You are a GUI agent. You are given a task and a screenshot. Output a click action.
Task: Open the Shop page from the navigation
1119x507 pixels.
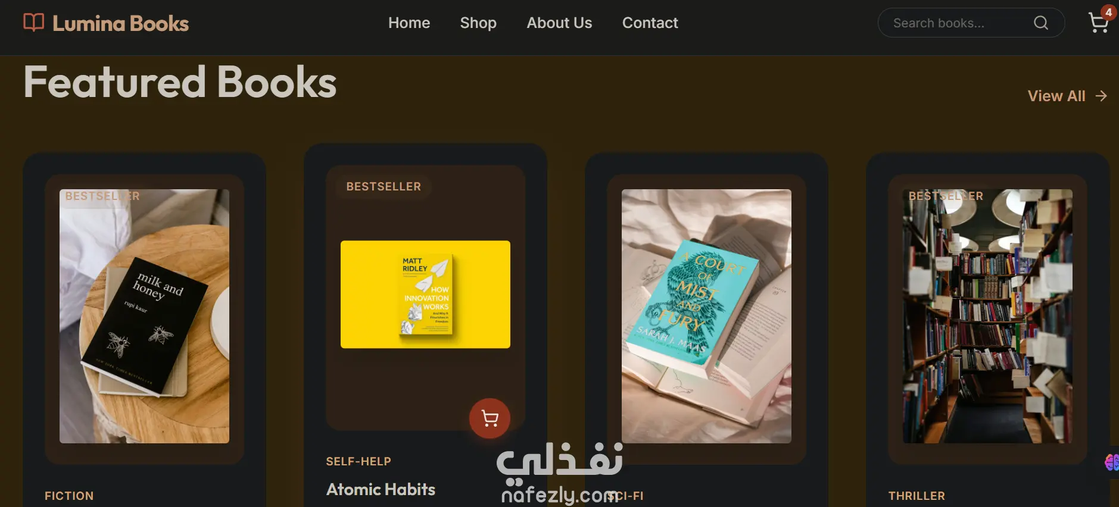coord(478,23)
